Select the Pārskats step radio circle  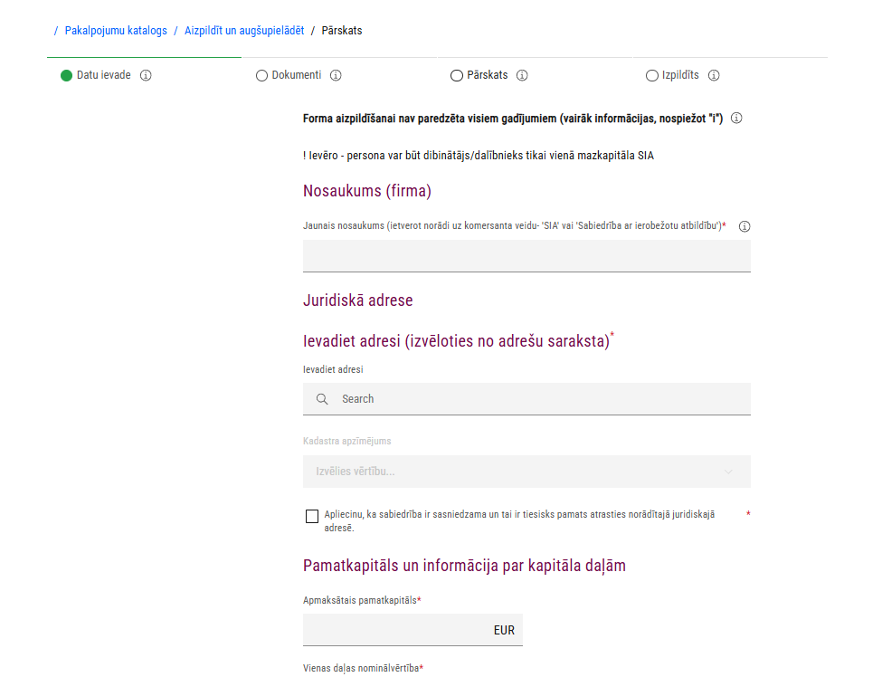tap(456, 76)
